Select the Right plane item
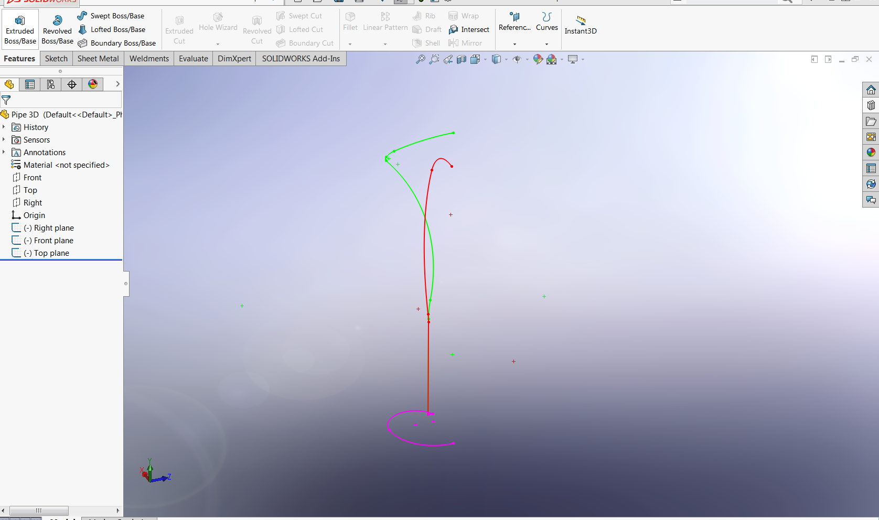This screenshot has height=520, width=879. [27, 202]
